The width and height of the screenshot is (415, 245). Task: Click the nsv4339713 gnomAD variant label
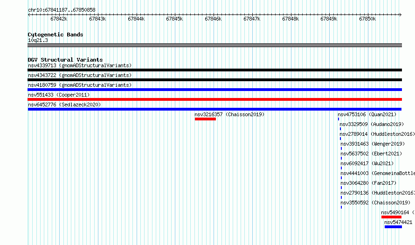click(80, 65)
